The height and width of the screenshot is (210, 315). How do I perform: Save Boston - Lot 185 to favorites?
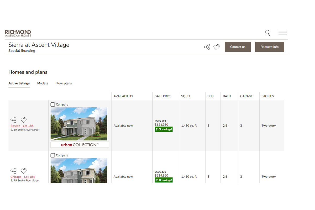pyautogui.click(x=24, y=120)
